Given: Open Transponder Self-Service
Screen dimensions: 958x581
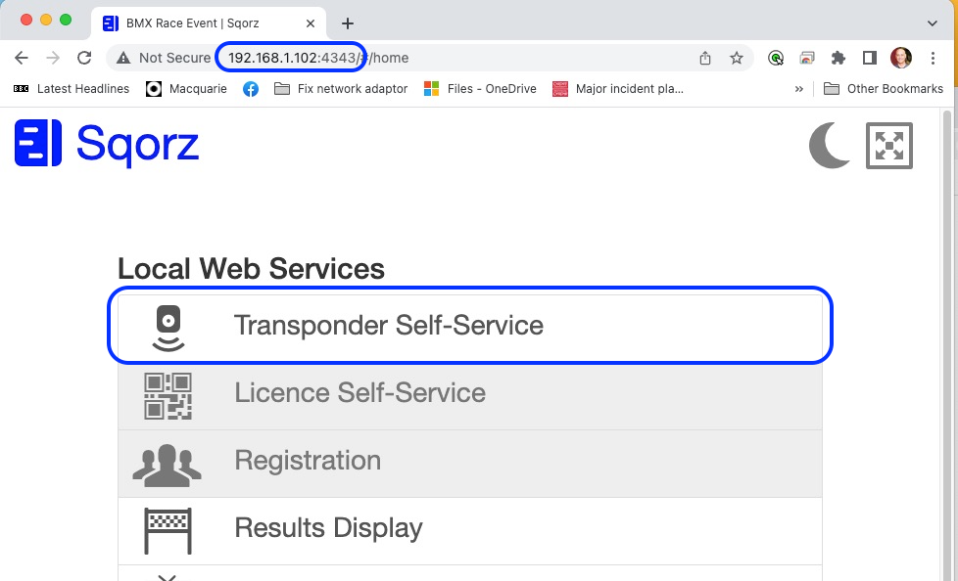Looking at the screenshot, I should 470,326.
